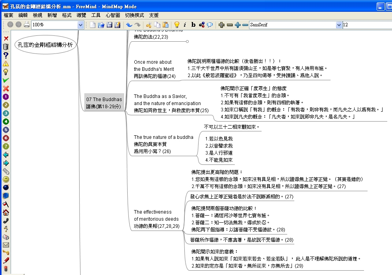This screenshot has height=275, width=392.
Task: Open the 工具 menu
Action: (96, 15)
